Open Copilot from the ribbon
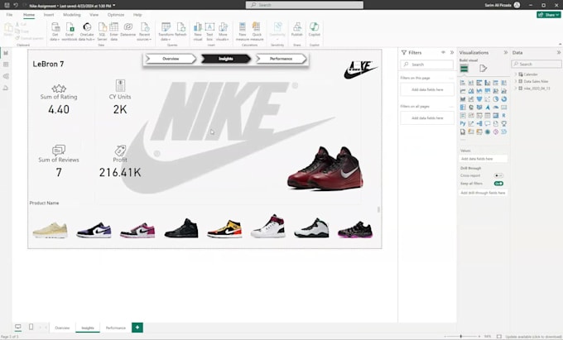The width and height of the screenshot is (563, 340). (315, 28)
